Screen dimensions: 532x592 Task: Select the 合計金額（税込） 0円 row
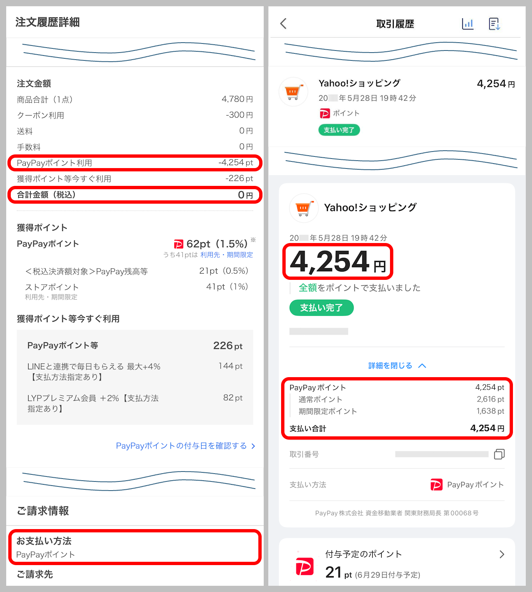pos(135,195)
